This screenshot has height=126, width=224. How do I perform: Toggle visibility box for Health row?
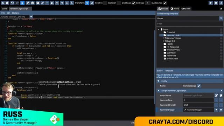click(x=221, y=44)
